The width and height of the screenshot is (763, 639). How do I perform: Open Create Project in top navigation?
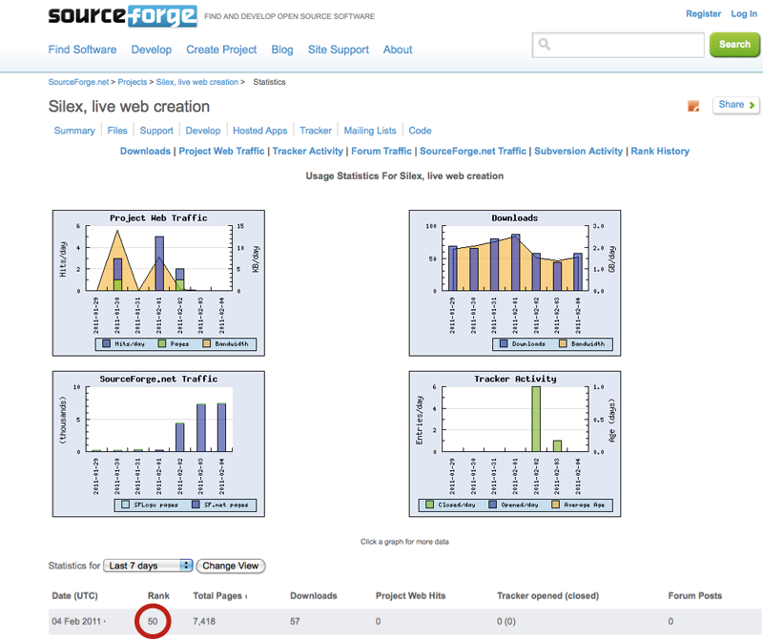tap(221, 50)
